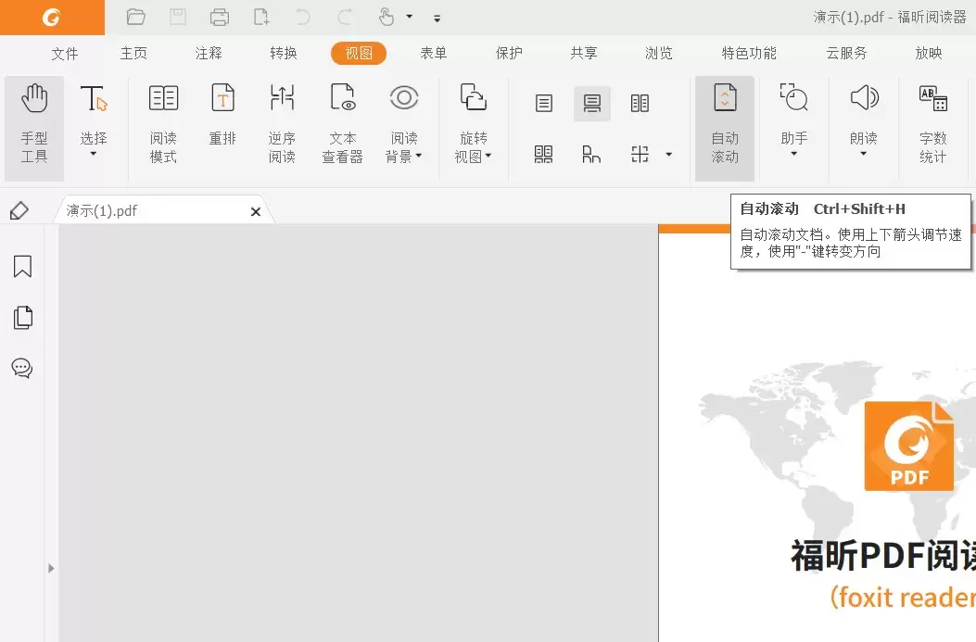Open 字数统计 word count

(x=933, y=121)
